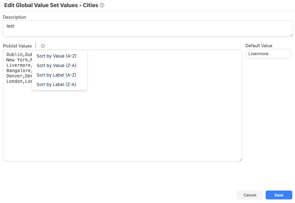The image size is (295, 203).
Task: Choose Sort by Label (Z-A)
Action: (57, 85)
